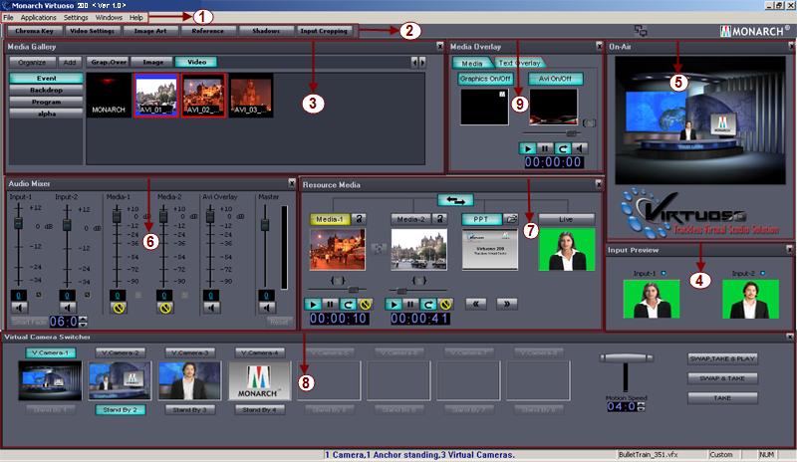Switch to the Text Overlay tab
This screenshot has height=462, width=797.
coord(519,63)
